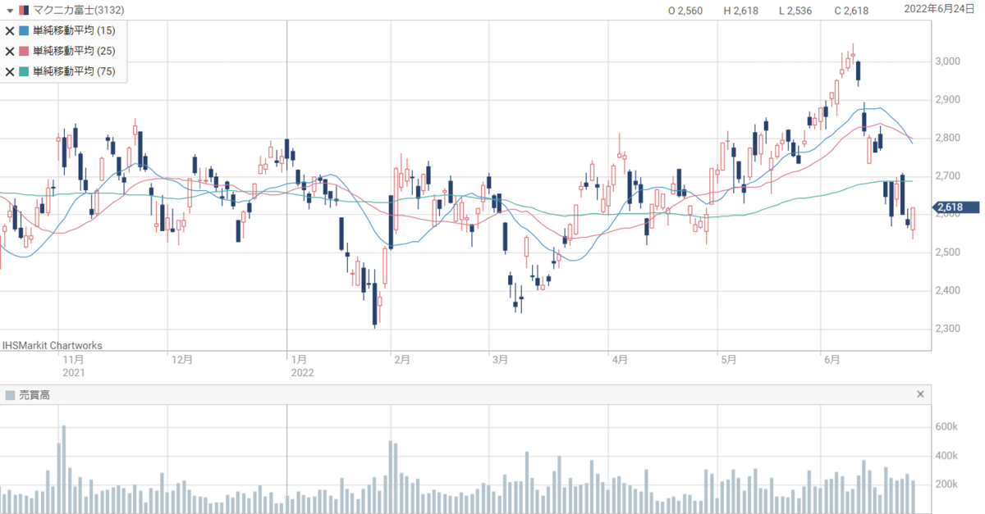Click the high price H 2,618
The width and height of the screenshot is (985, 514).
(741, 11)
